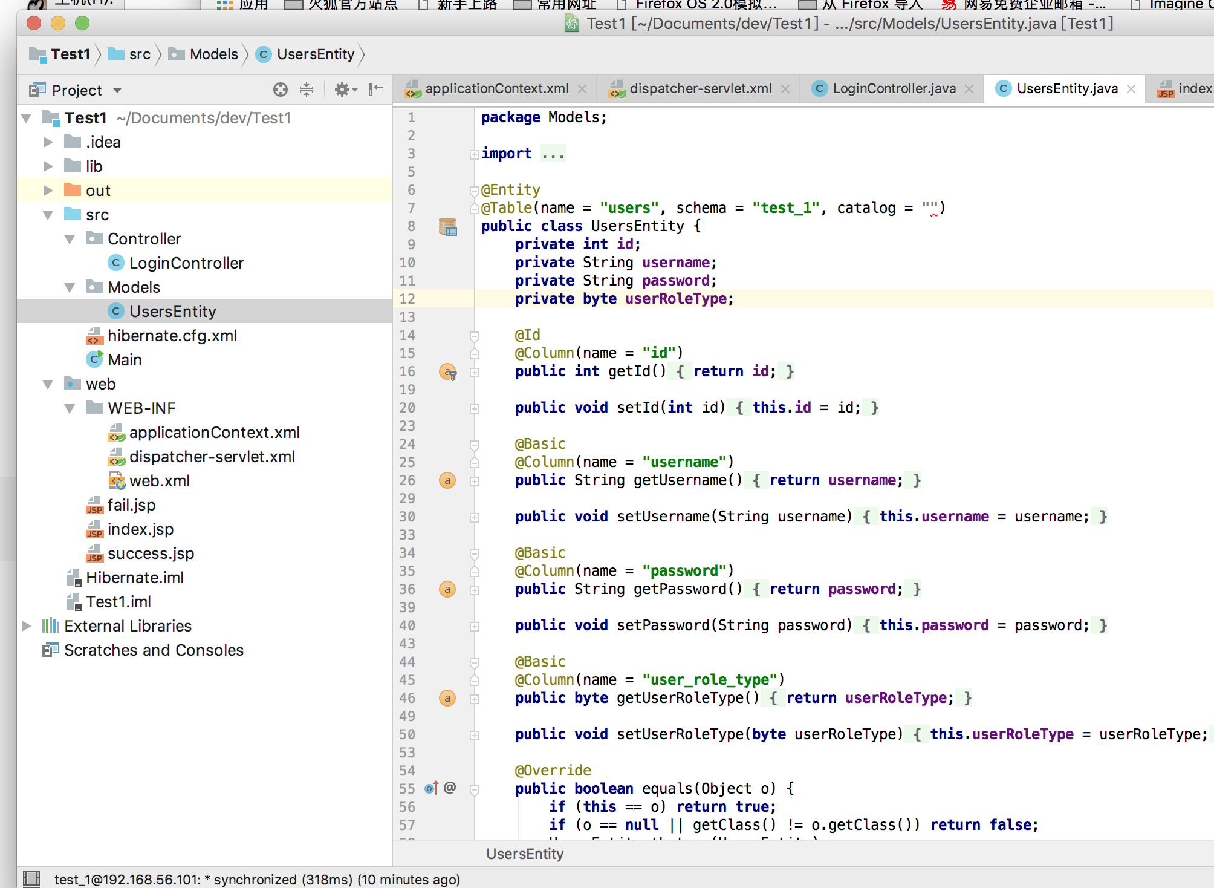Image resolution: width=1214 pixels, height=888 pixels.
Task: Click the synchronized status bar message
Action: click(x=257, y=879)
